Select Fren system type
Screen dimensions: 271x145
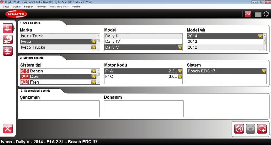point(58,82)
